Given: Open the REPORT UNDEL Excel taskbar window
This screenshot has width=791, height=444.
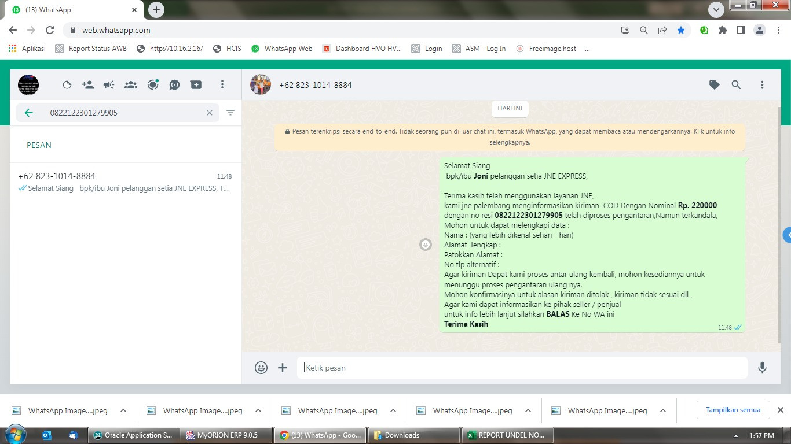Looking at the screenshot, I should coord(507,435).
